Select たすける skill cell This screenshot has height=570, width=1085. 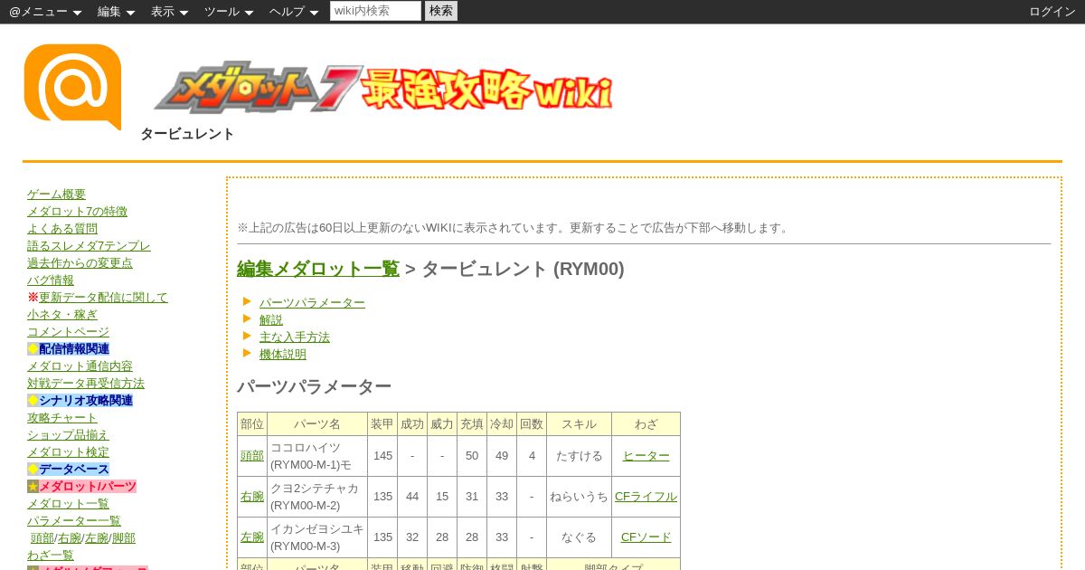coord(580,456)
